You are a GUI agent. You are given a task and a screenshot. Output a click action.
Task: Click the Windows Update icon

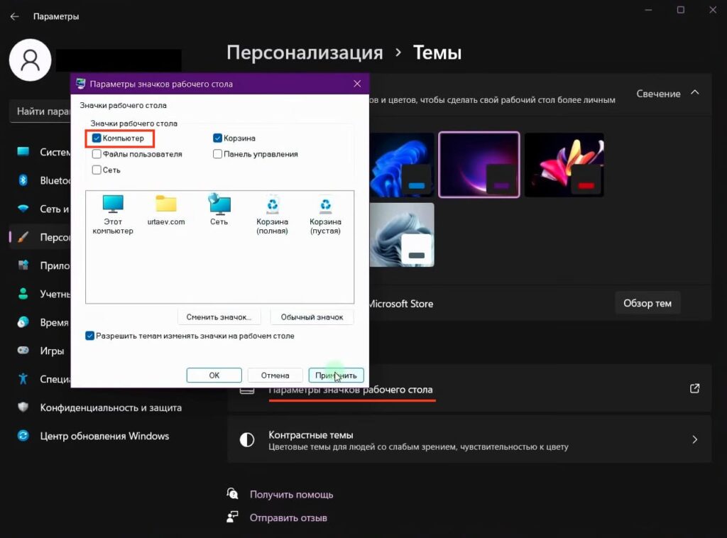point(23,436)
